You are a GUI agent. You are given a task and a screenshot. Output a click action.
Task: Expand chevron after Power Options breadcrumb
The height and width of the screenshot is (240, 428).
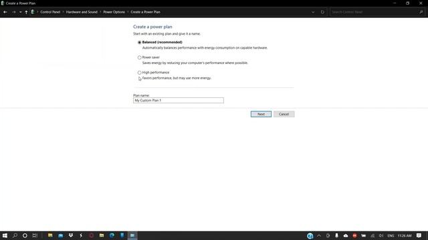click(128, 12)
